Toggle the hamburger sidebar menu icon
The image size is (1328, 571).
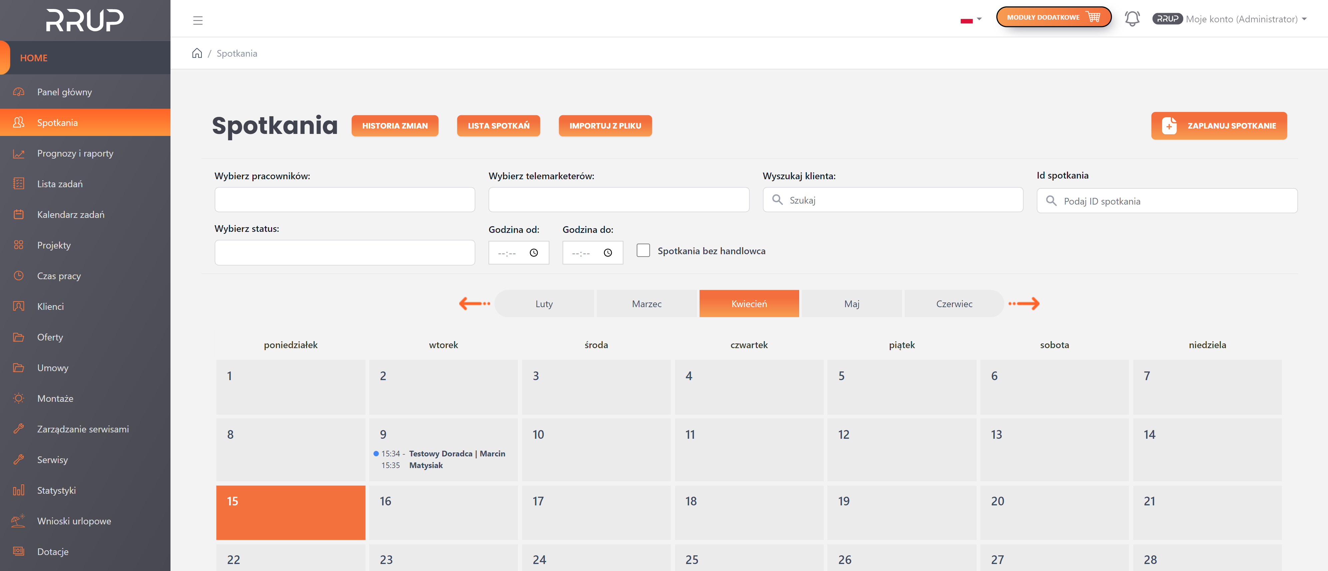click(198, 21)
